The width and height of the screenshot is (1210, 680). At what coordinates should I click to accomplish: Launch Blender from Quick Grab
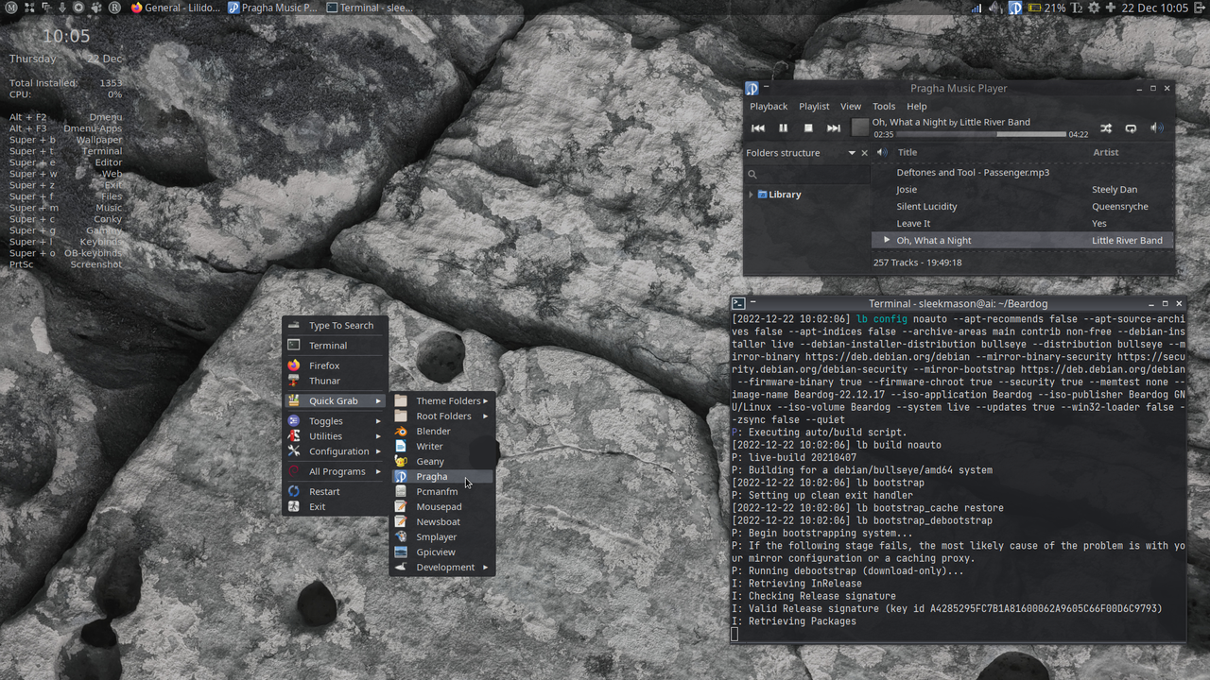click(x=442, y=432)
